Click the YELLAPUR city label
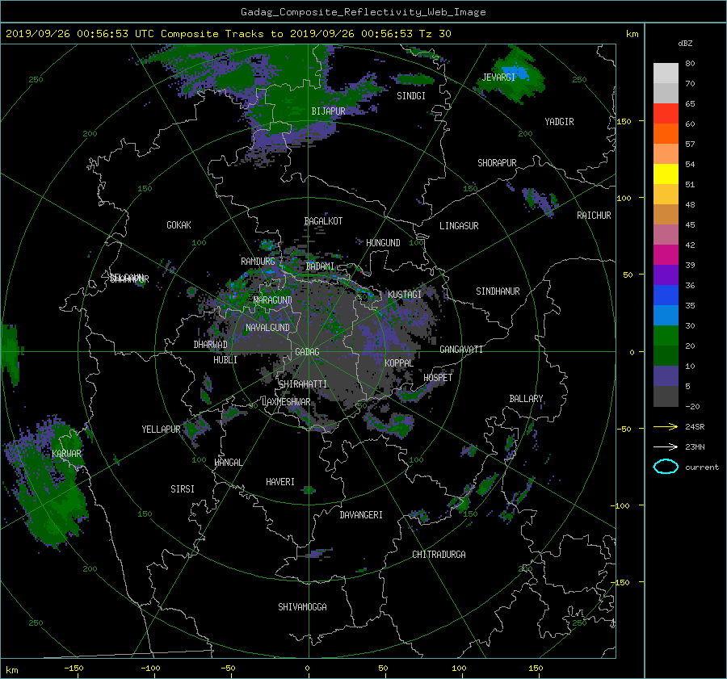Viewport: 727px width, 679px height. 161,430
